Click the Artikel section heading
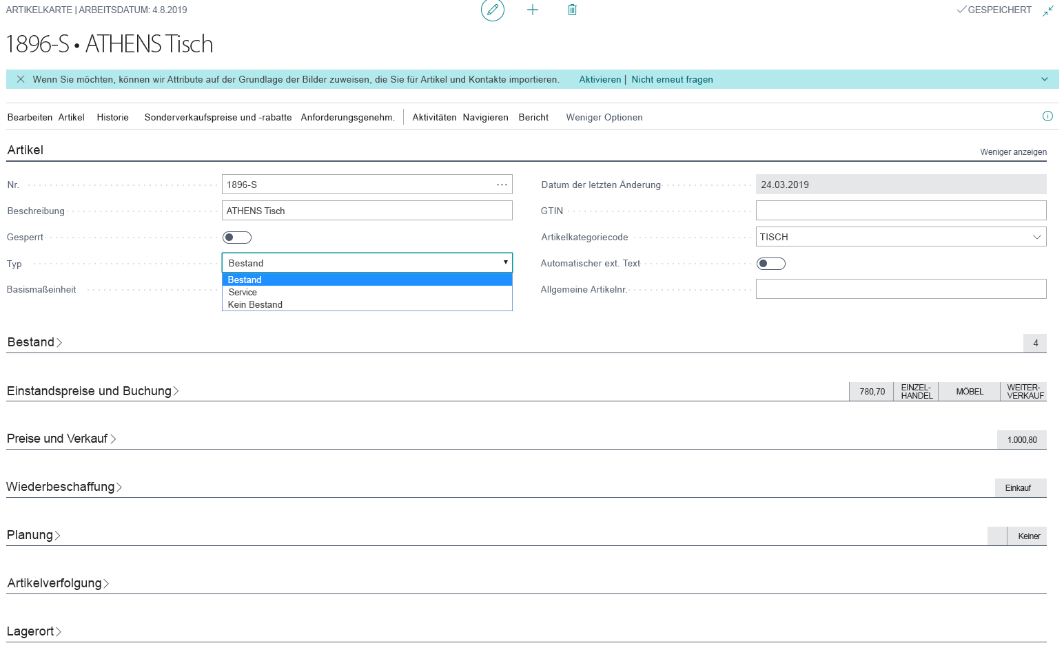Image resolution: width=1064 pixels, height=652 pixels. pos(25,150)
